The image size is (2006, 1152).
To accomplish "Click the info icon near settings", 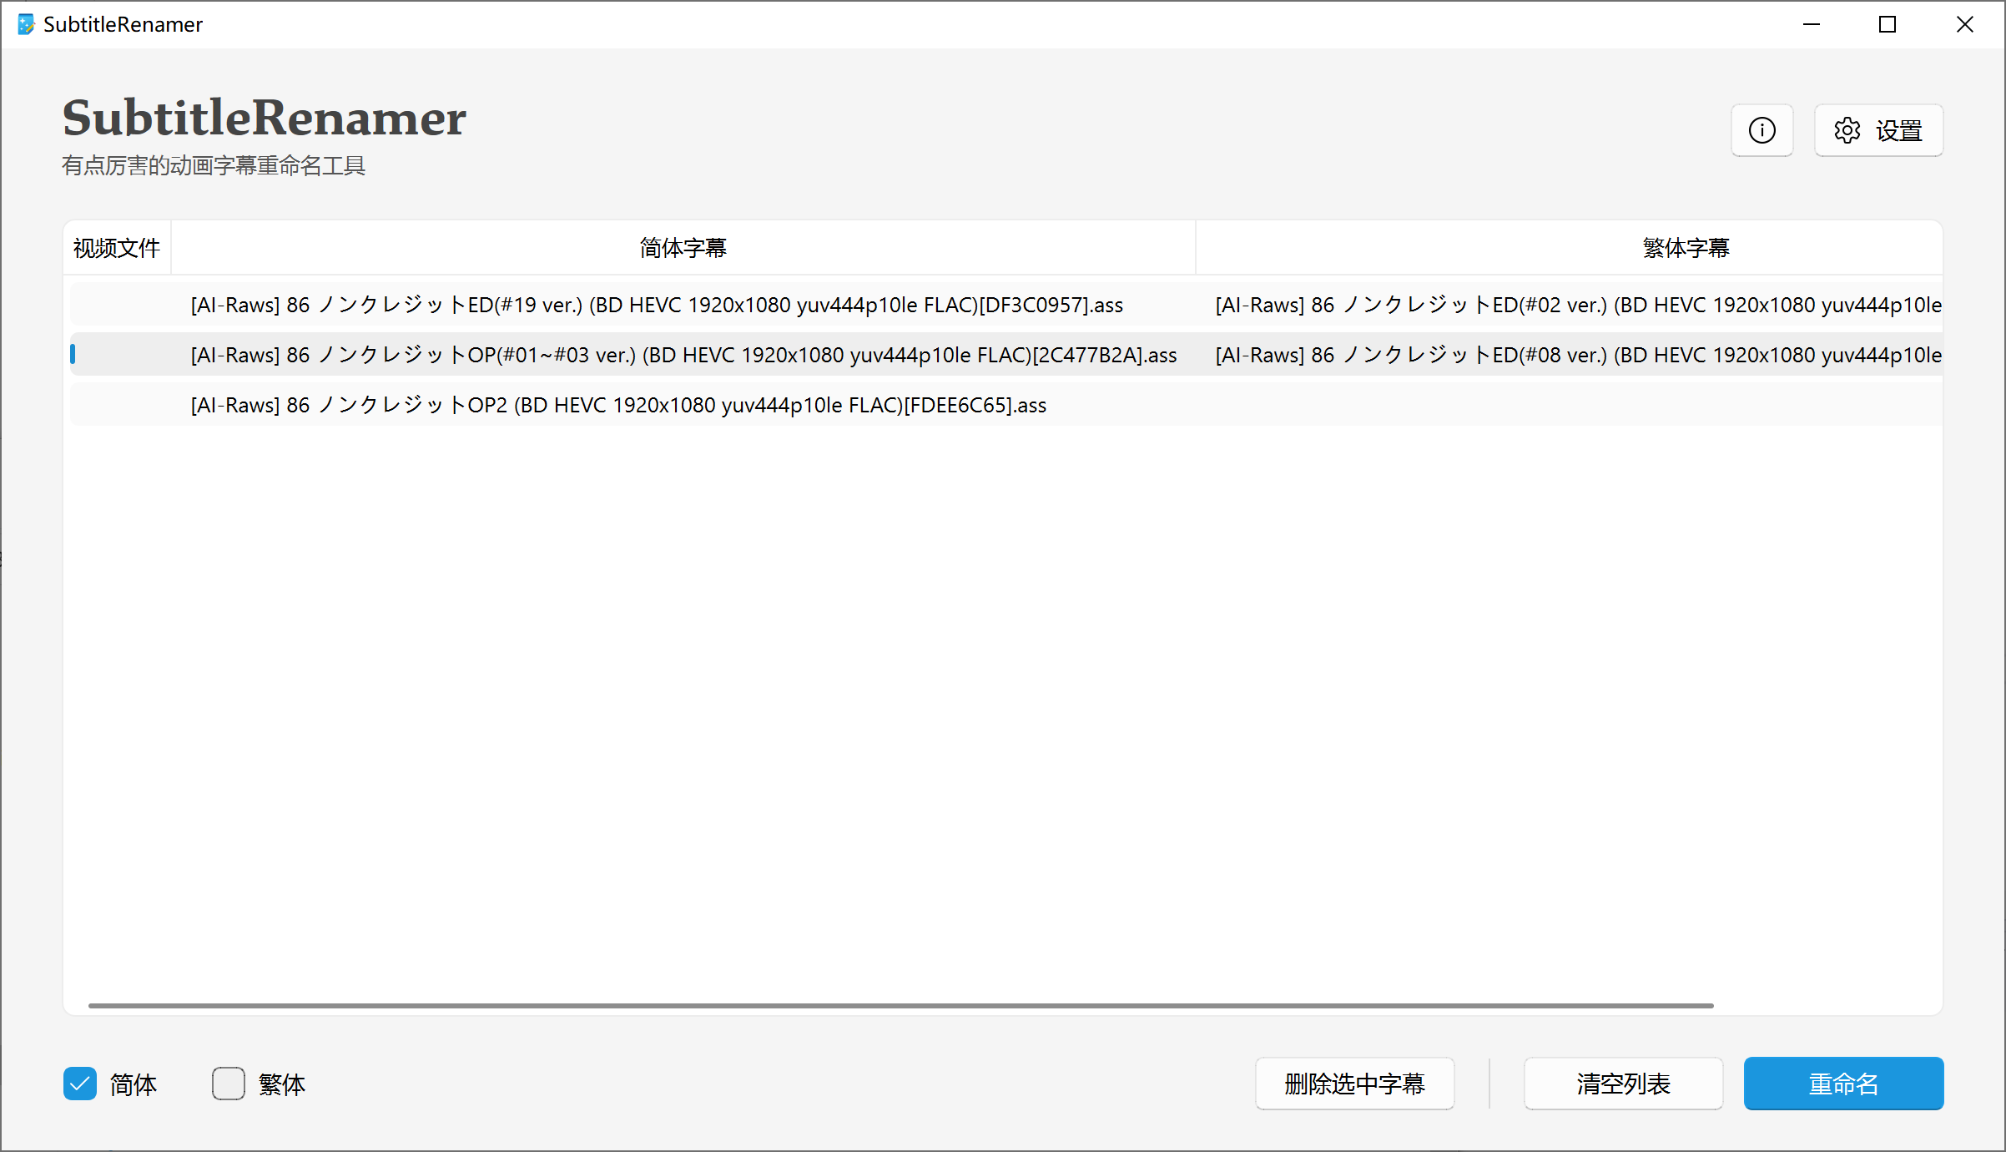I will (1762, 130).
